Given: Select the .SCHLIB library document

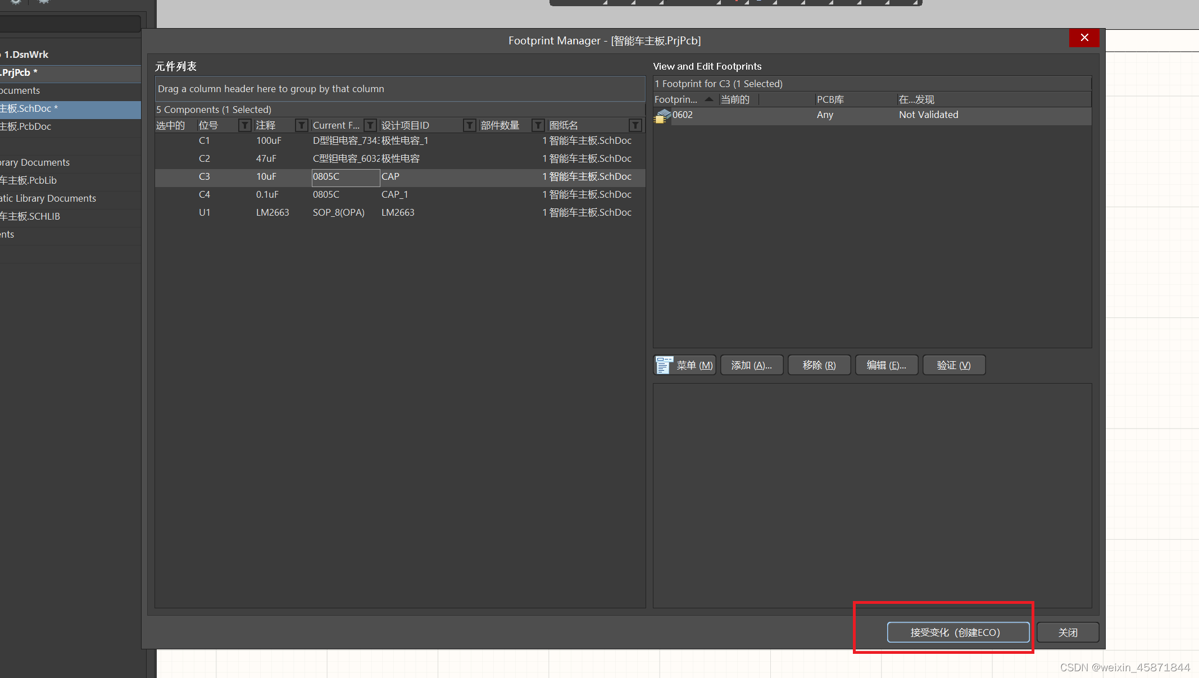Looking at the screenshot, I should click(31, 216).
